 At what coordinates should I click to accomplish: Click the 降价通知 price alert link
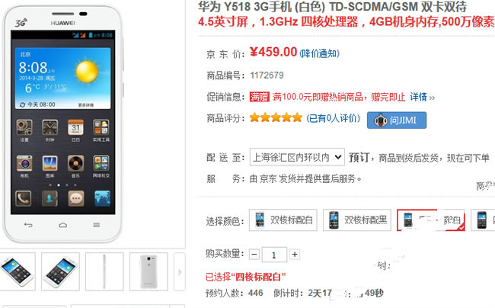click(x=320, y=53)
